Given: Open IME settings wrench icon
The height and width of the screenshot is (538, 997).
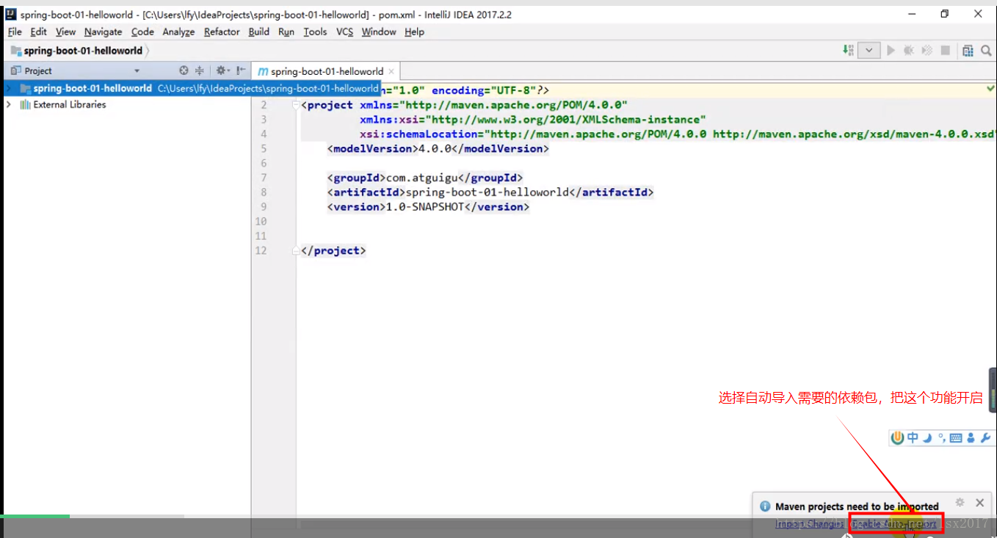Looking at the screenshot, I should 985,438.
